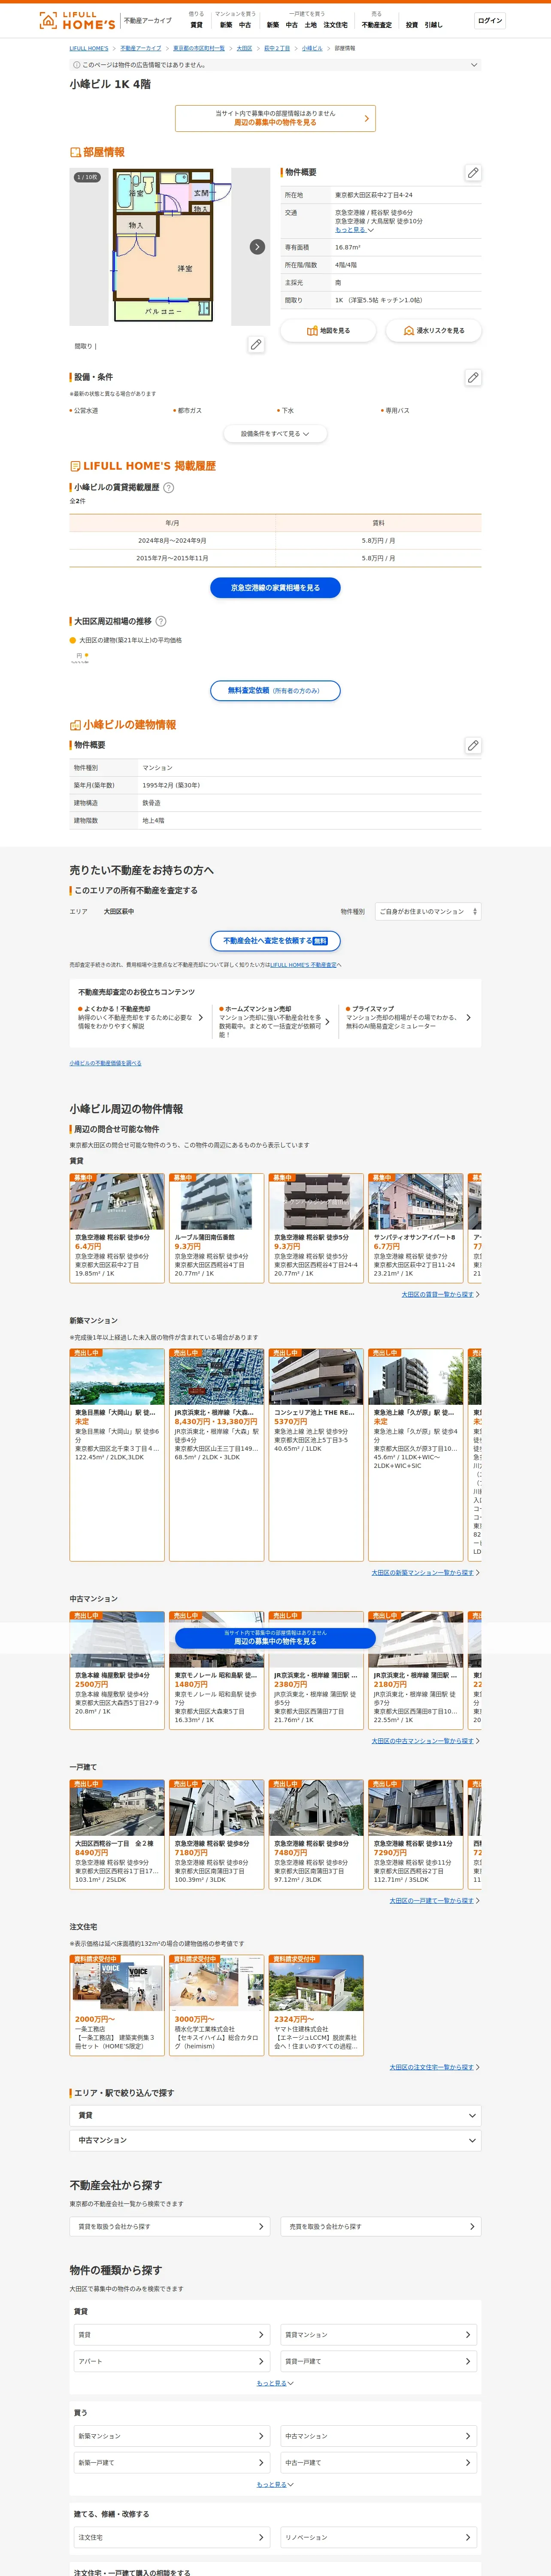Open 新築 under マンションを買う in header
Screen dimensions: 551x2576
click(226, 25)
